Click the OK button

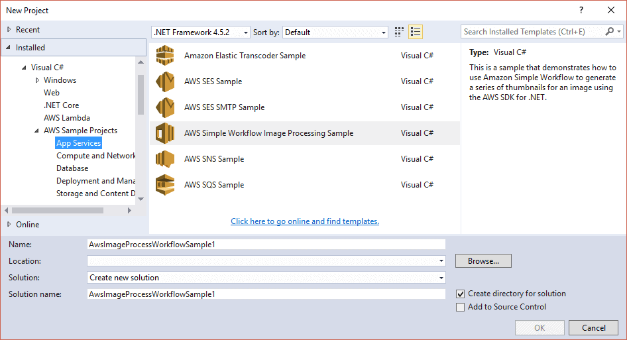click(x=540, y=328)
